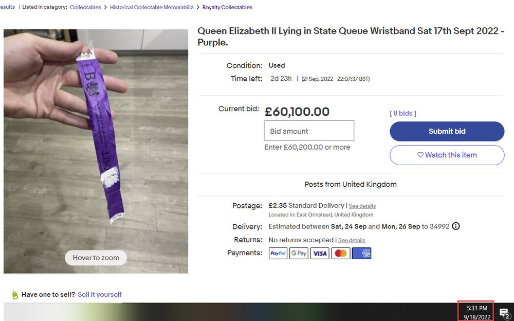Select the Mastercard payment icon

[x=340, y=253]
